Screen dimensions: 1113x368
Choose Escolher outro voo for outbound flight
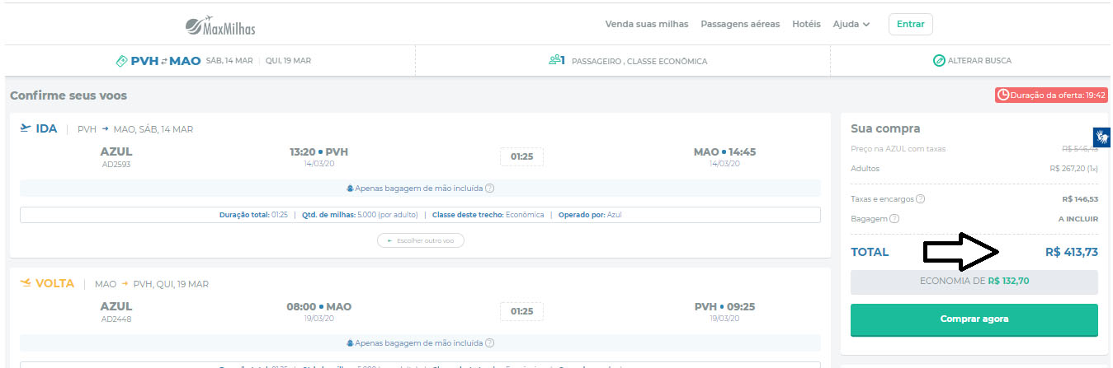point(421,241)
